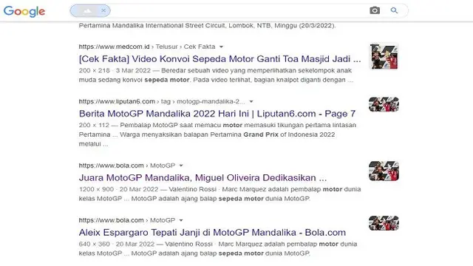This screenshot has height=266, width=473.
Task: Click the https://www.liputan6.com URL text
Action: coord(117,102)
